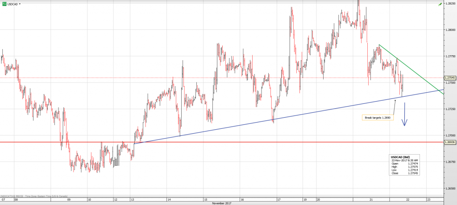Click the red 1.26936 price level tag
The image size is (457, 205).
coord(450,142)
